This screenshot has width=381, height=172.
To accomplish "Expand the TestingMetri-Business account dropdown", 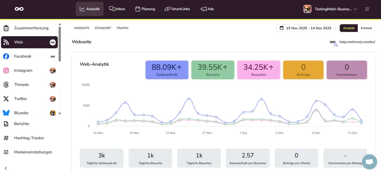I will pos(330,9).
